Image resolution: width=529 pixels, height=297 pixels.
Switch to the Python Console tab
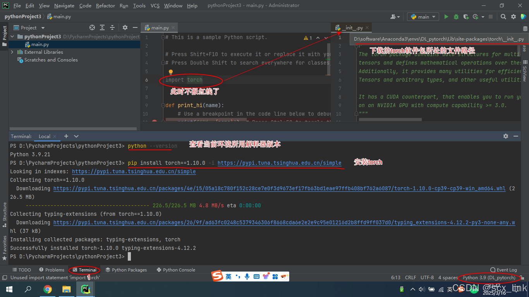tap(176, 270)
